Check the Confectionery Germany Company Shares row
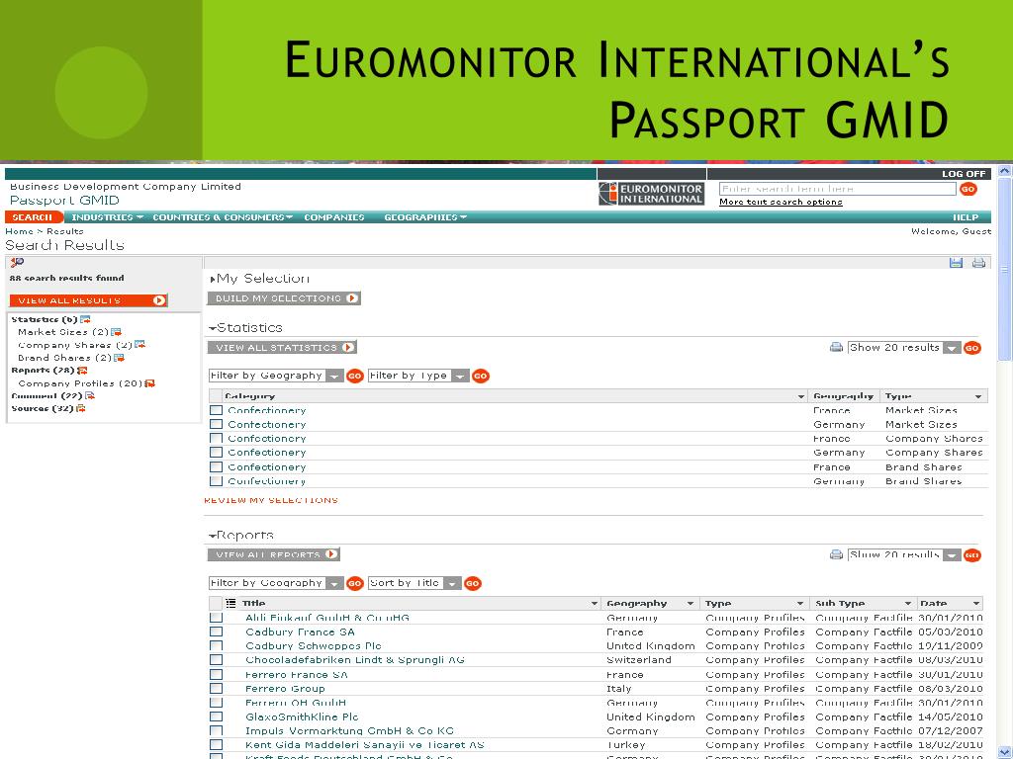The width and height of the screenshot is (1013, 759). [x=216, y=453]
